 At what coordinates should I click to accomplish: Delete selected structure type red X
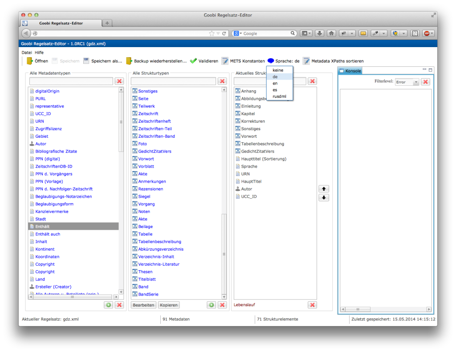[x=223, y=305]
